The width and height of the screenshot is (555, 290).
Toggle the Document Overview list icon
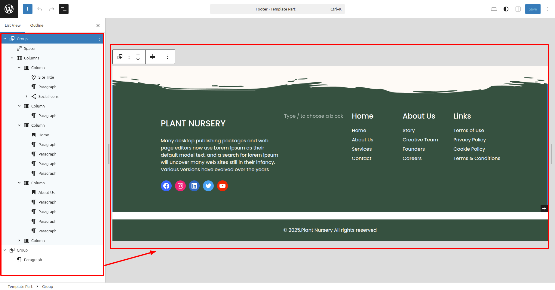64,9
